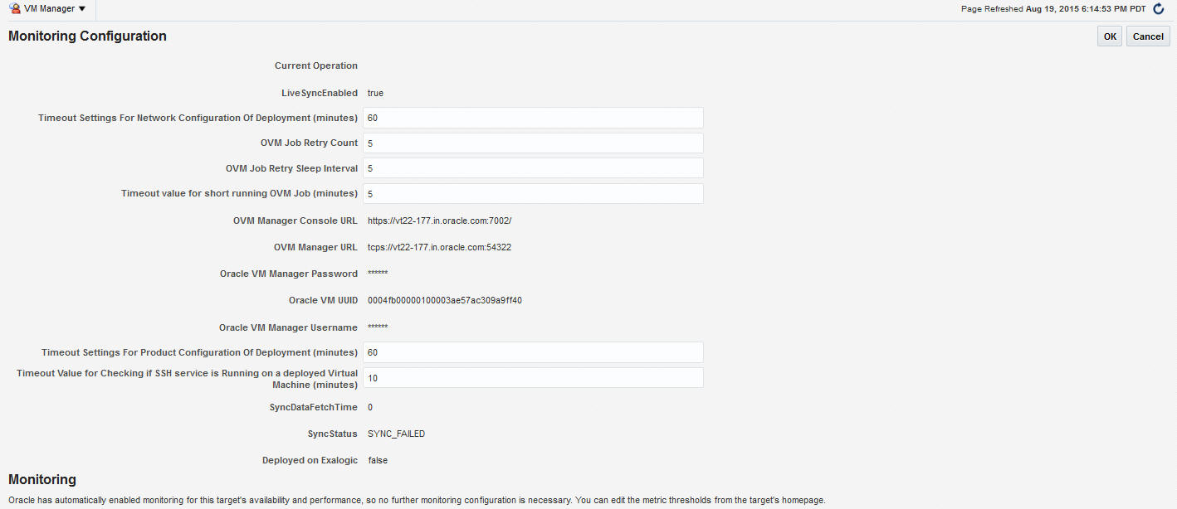Select the LiveSyncEnabled true value
This screenshot has width=1177, height=509.
375,93
